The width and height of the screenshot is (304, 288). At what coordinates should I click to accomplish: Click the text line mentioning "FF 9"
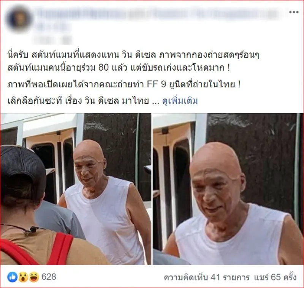[x=124, y=84]
